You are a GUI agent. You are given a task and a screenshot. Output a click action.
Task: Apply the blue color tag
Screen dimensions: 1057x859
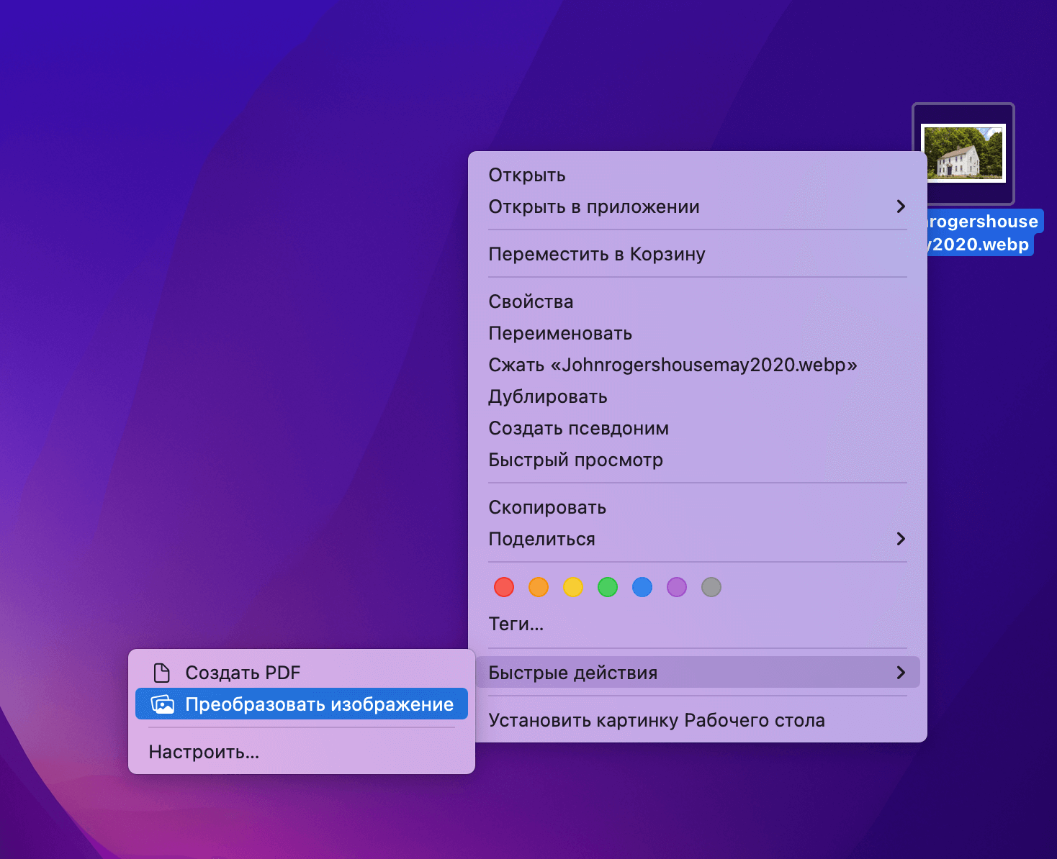tap(642, 587)
